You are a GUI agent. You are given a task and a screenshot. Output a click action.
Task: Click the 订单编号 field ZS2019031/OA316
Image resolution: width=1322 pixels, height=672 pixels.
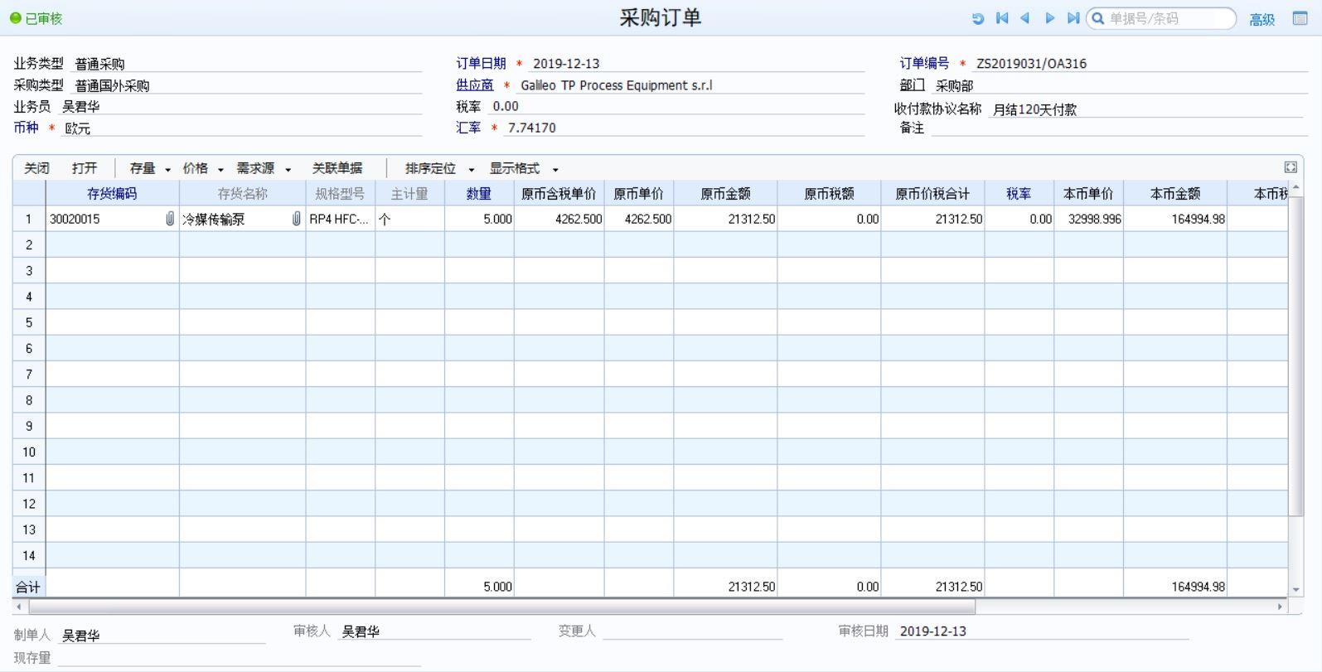[x=1140, y=64]
